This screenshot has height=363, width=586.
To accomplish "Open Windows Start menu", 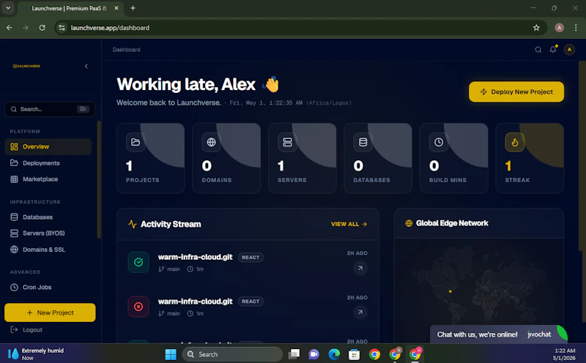I will pyautogui.click(x=171, y=354).
